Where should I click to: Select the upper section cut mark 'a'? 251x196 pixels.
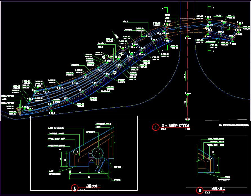click(162, 9)
